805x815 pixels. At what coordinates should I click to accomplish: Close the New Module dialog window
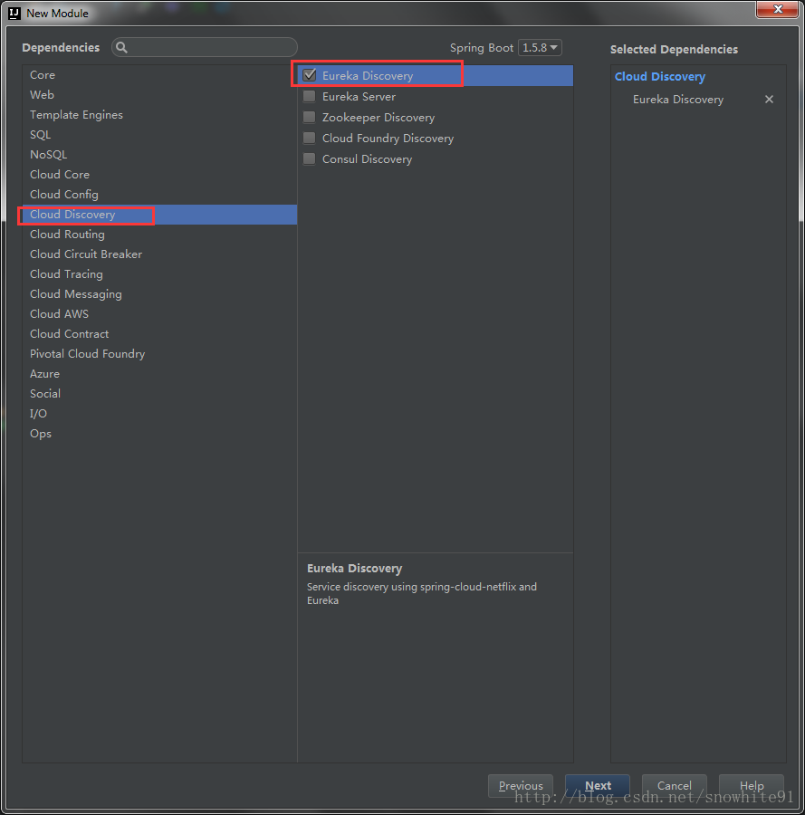778,9
